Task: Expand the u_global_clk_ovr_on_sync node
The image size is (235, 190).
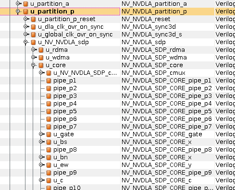Action: (25, 34)
